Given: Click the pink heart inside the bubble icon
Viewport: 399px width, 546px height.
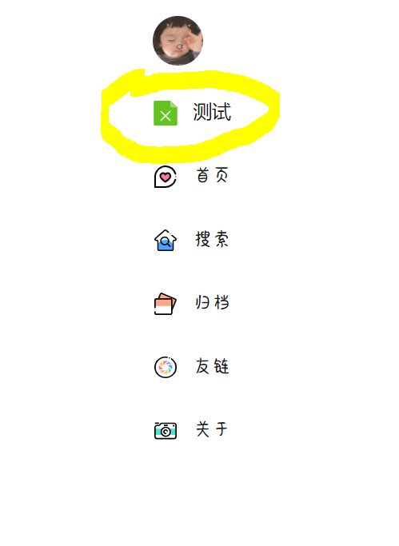Looking at the screenshot, I should (x=165, y=177).
